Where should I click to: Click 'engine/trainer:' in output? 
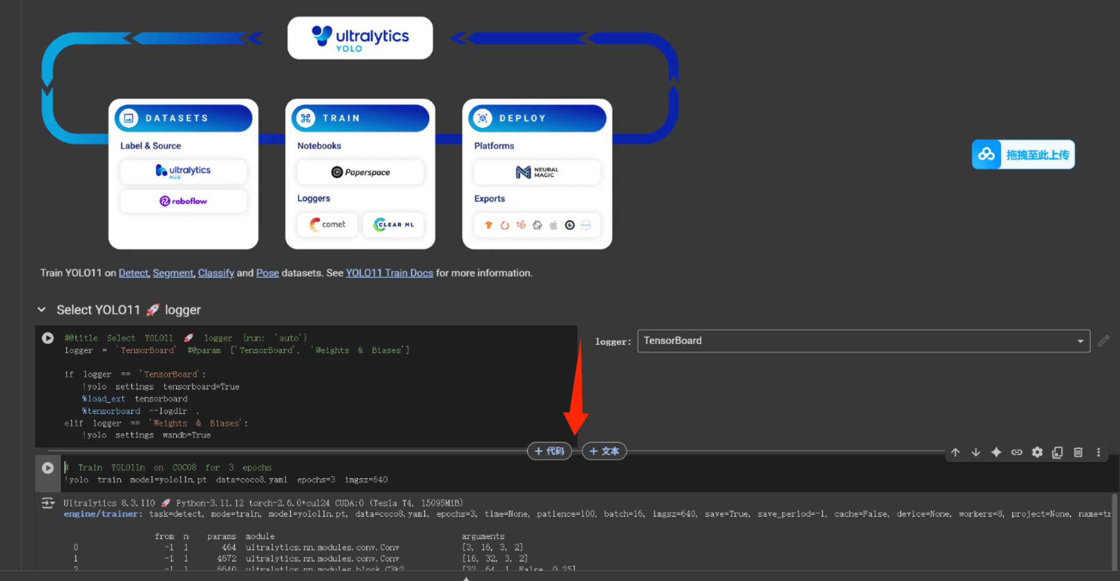103,514
